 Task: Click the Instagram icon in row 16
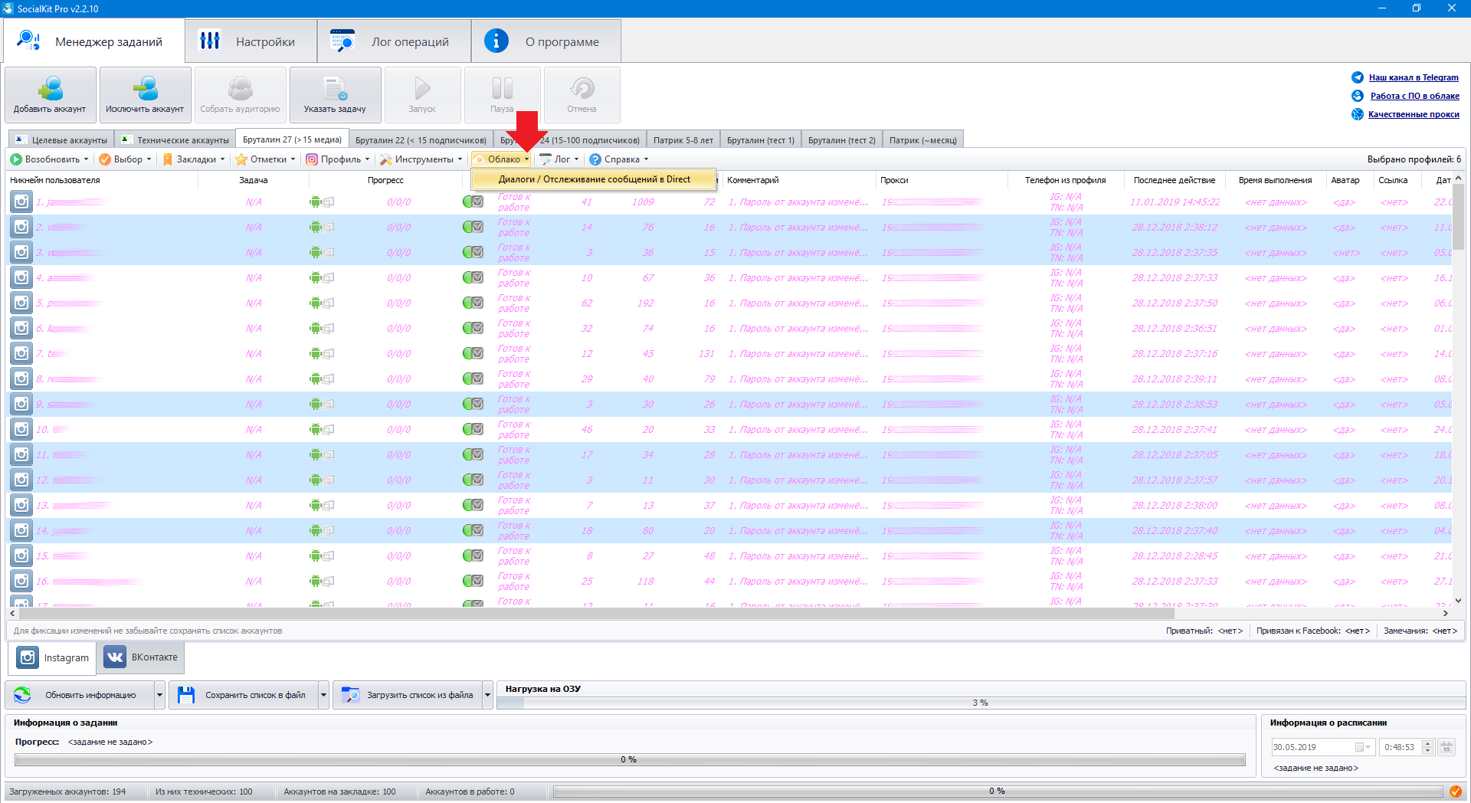[21, 582]
